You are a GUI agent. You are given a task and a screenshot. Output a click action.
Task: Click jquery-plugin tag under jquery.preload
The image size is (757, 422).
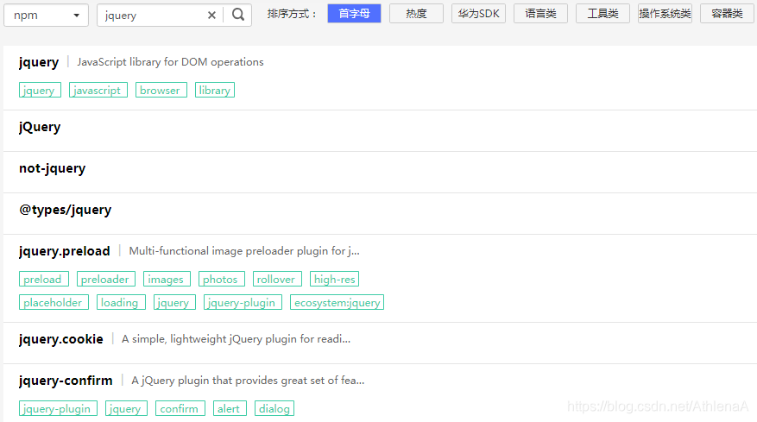243,303
